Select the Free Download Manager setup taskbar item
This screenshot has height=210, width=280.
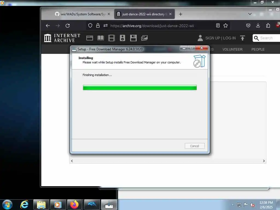click(109, 205)
